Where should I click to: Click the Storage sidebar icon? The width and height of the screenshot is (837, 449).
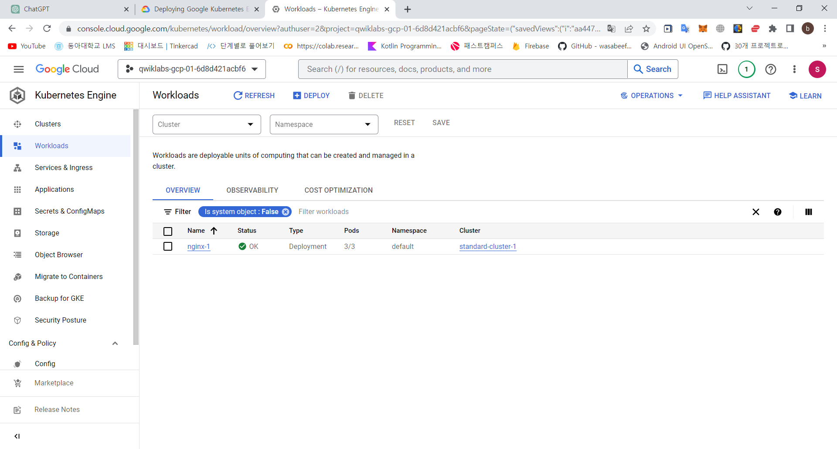pyautogui.click(x=17, y=233)
